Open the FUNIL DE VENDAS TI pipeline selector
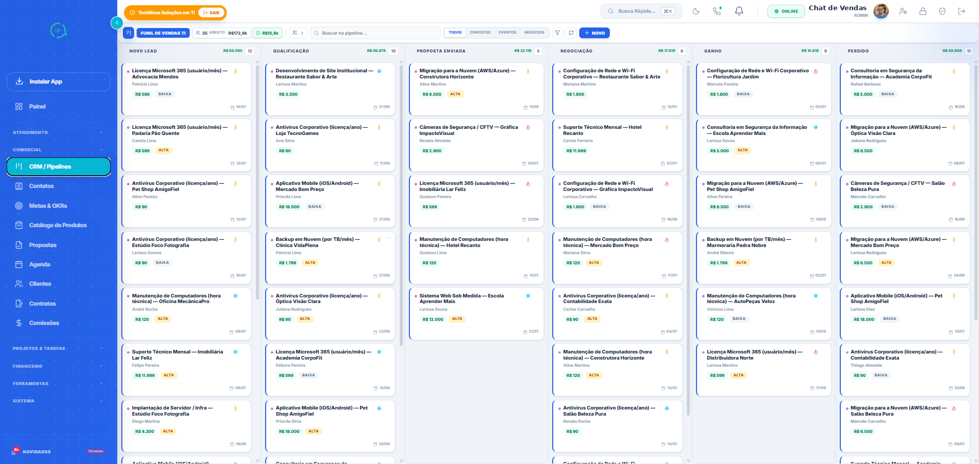This screenshot has height=464, width=979. [163, 33]
